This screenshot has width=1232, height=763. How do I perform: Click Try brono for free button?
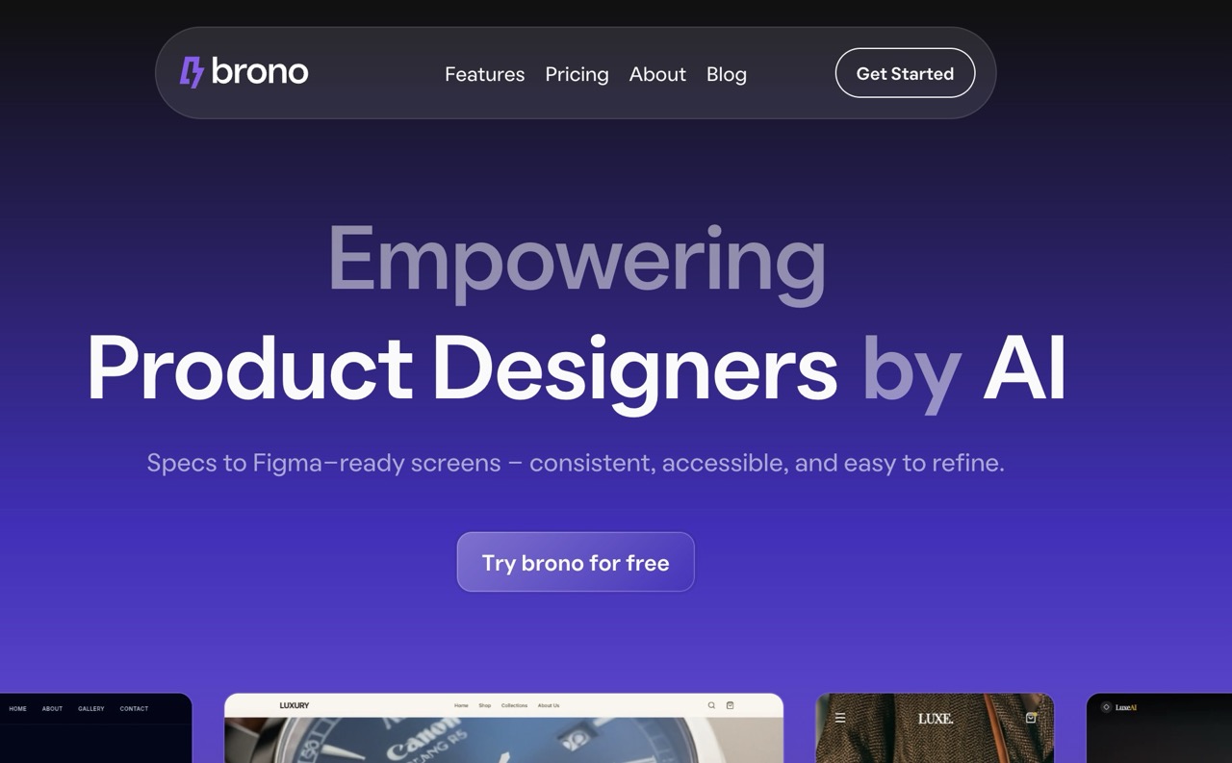pyautogui.click(x=576, y=562)
